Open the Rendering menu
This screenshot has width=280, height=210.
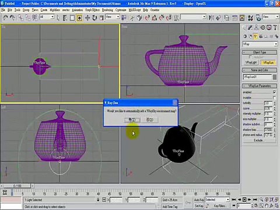107,10
